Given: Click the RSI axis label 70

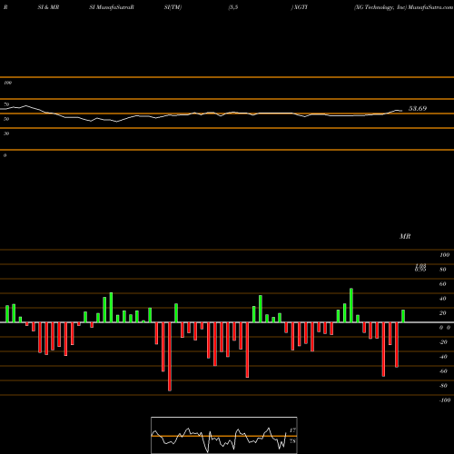Looking at the screenshot, I should pos(6,104).
